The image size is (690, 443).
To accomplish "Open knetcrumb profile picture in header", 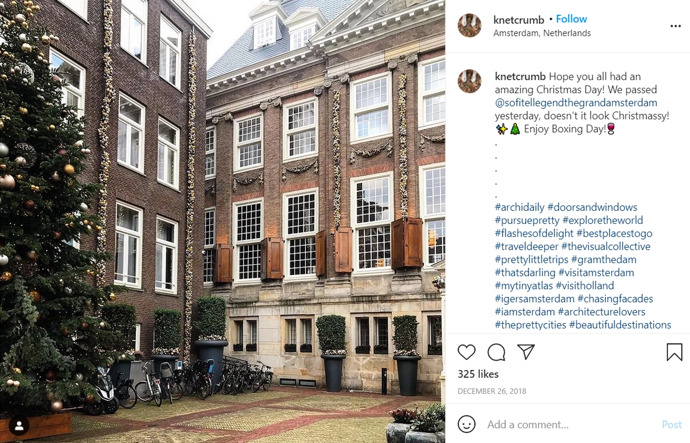I will pos(470,26).
